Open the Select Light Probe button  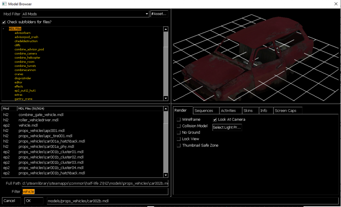(x=227, y=127)
